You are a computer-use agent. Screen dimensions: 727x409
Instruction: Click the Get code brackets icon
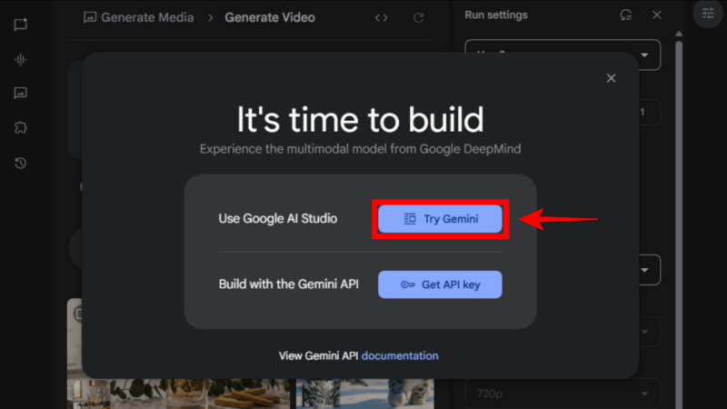(381, 17)
